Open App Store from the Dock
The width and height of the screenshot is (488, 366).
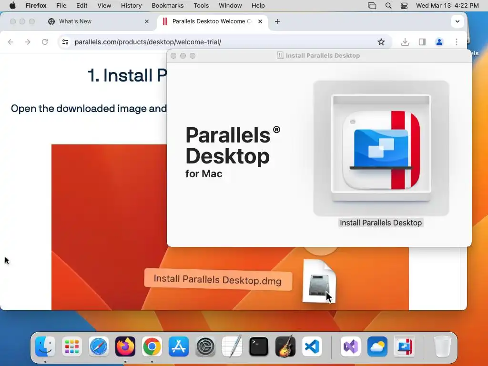coord(179,346)
